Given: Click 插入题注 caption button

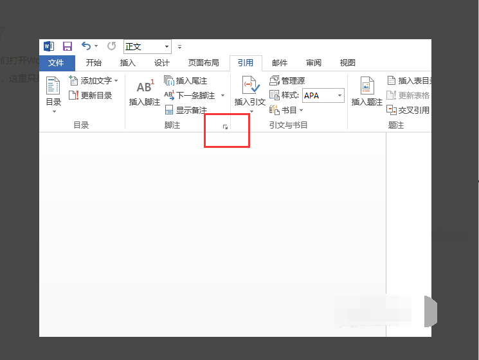Looking at the screenshot, I should point(366,91).
